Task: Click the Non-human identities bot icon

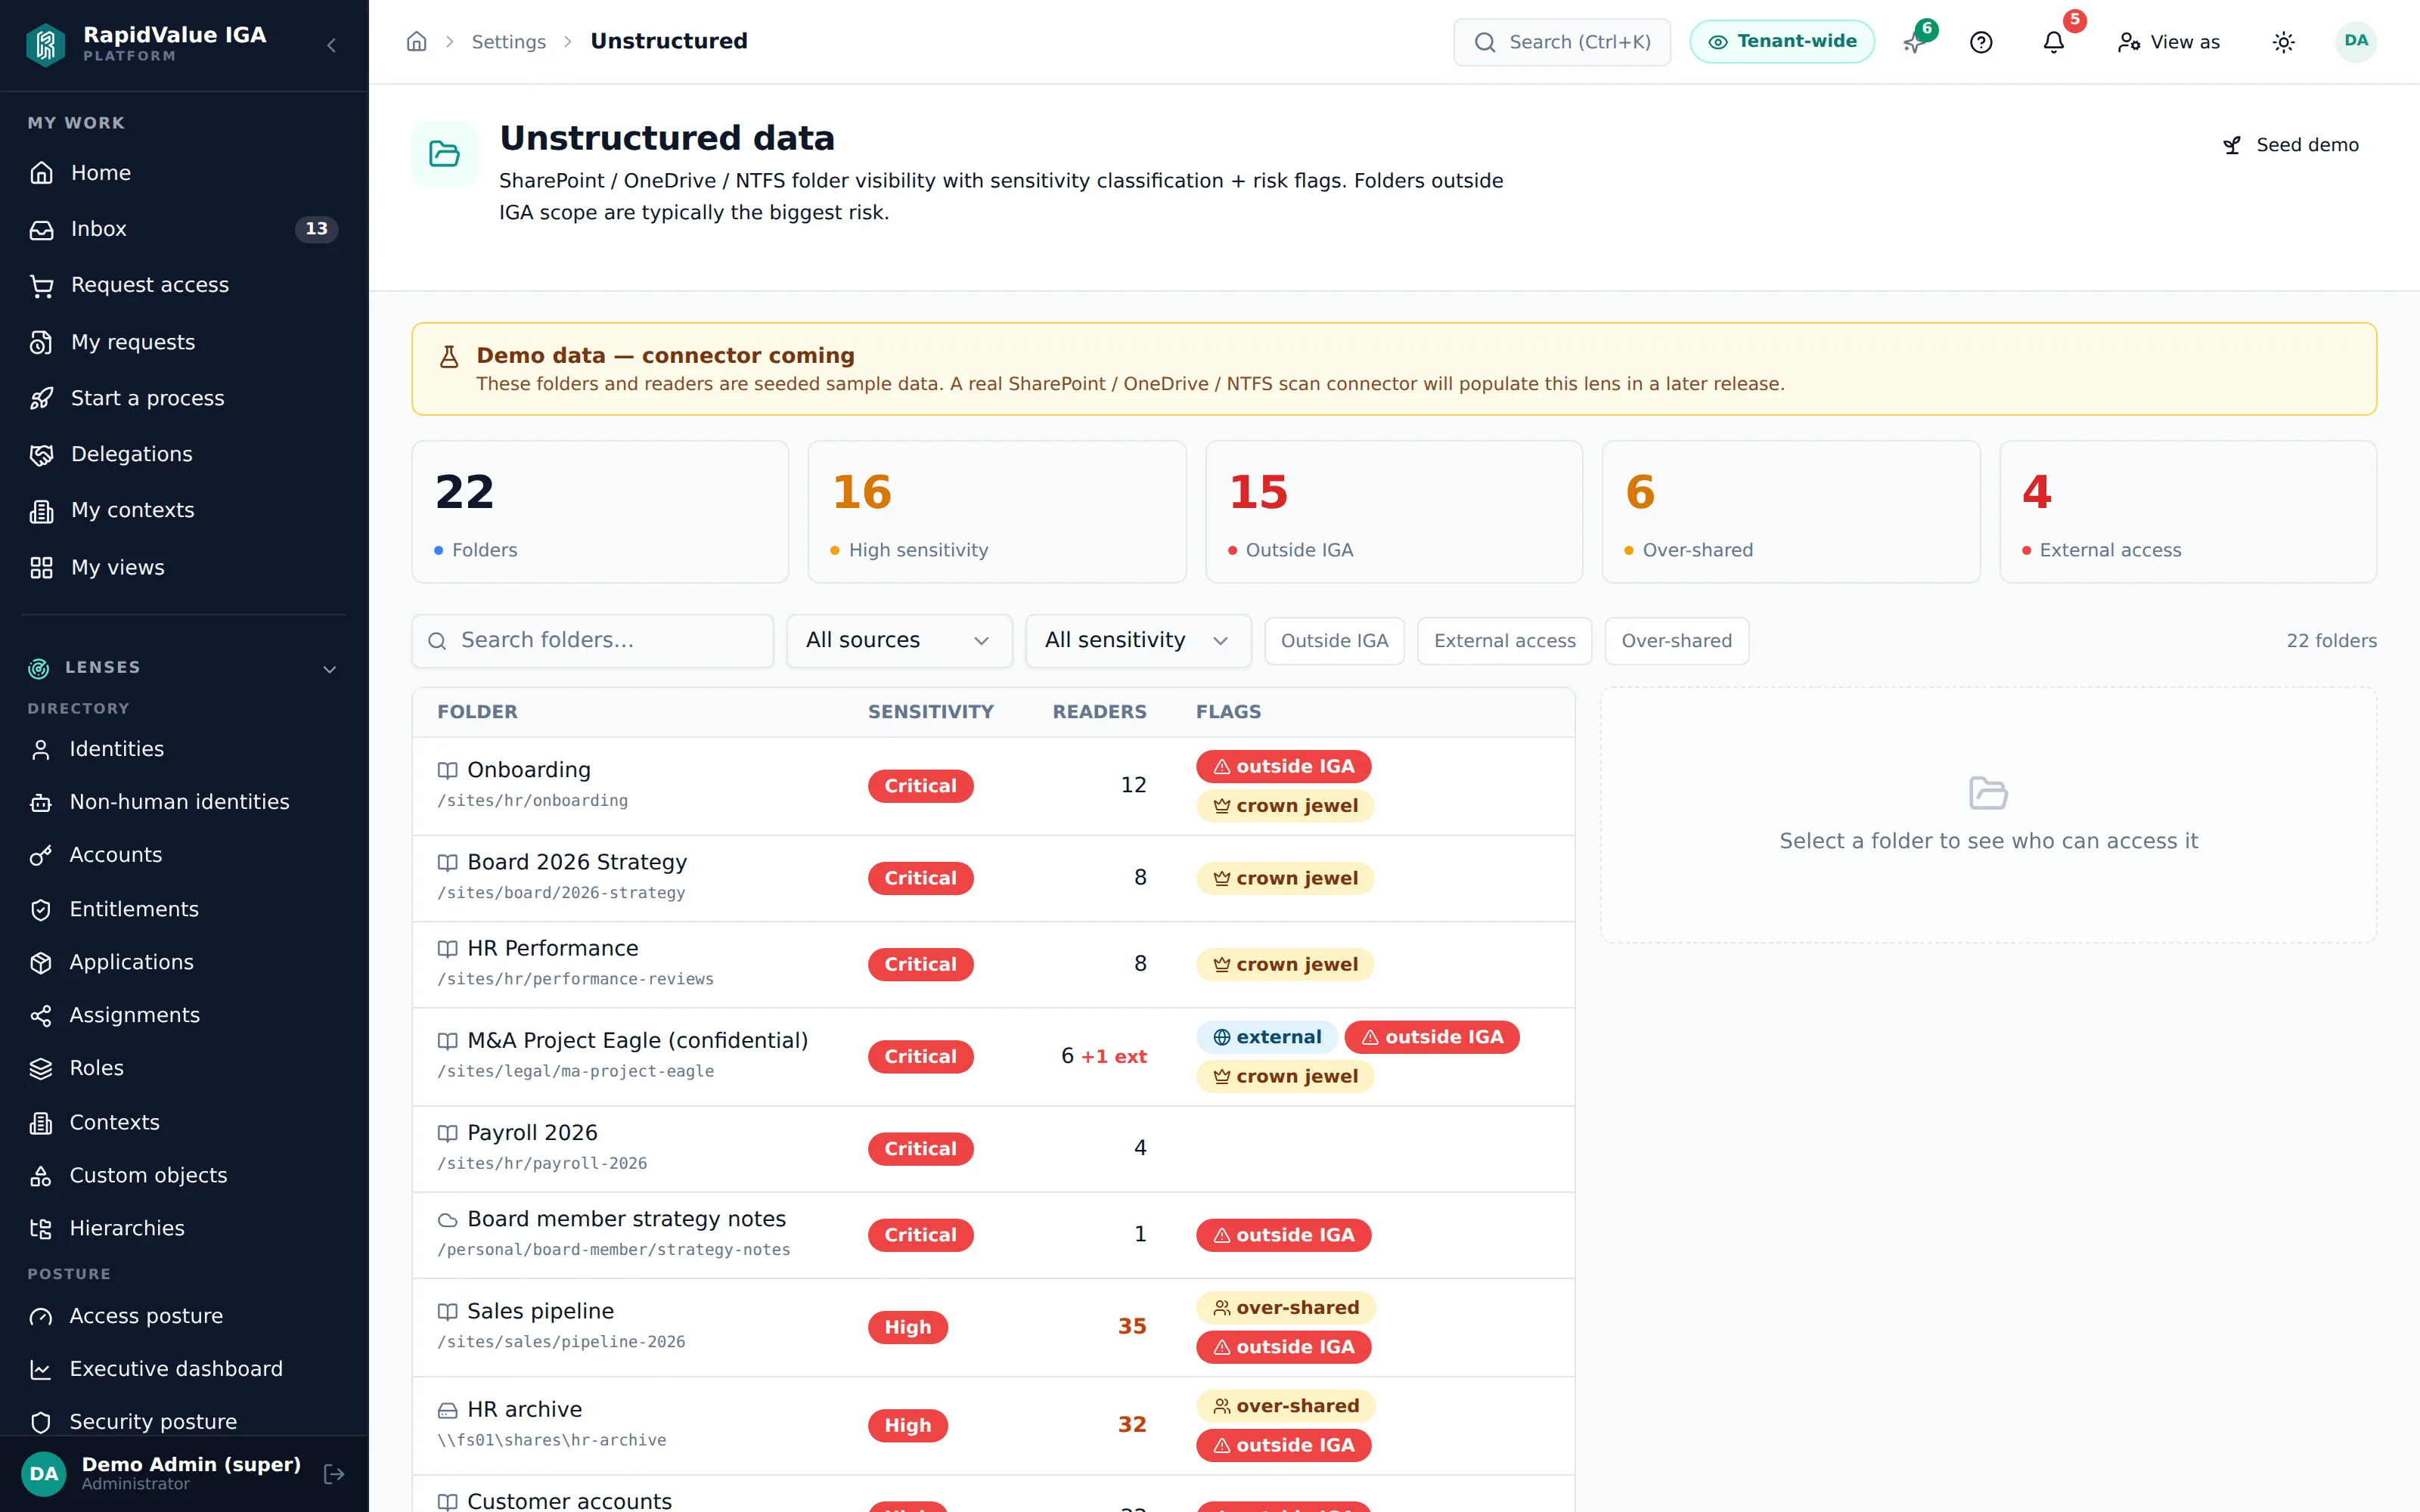Action: point(40,802)
